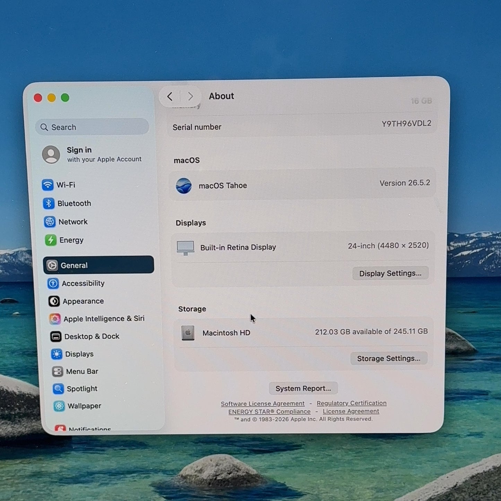This screenshot has width=501, height=501.
Task: Select the Bluetooth sidebar label
Action: click(x=74, y=203)
